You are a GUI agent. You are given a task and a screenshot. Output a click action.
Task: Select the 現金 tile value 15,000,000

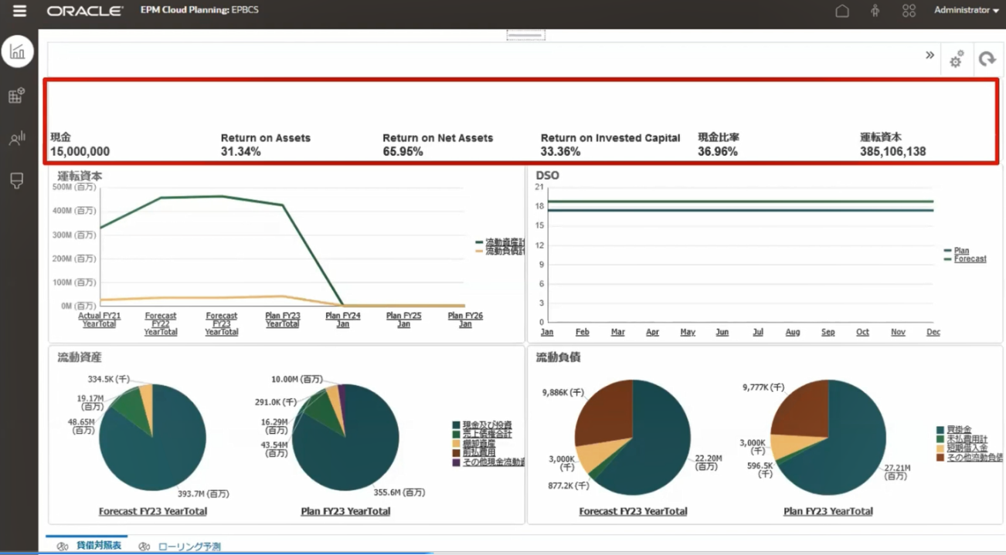[x=80, y=152]
